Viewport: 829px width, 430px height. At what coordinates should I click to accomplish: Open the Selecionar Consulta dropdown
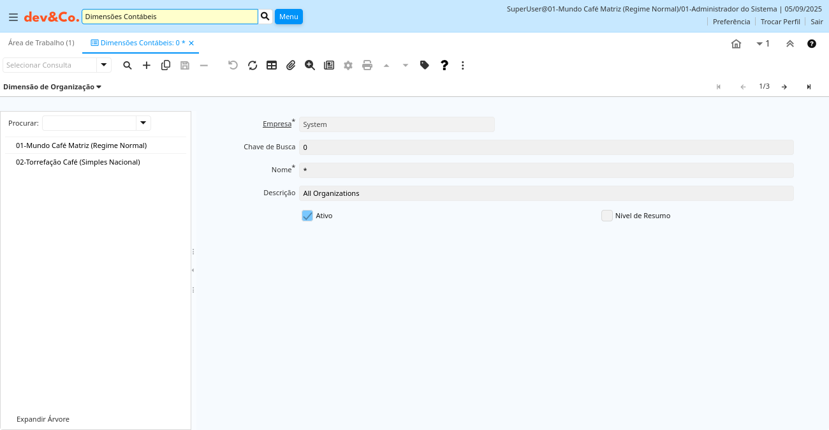(x=104, y=65)
